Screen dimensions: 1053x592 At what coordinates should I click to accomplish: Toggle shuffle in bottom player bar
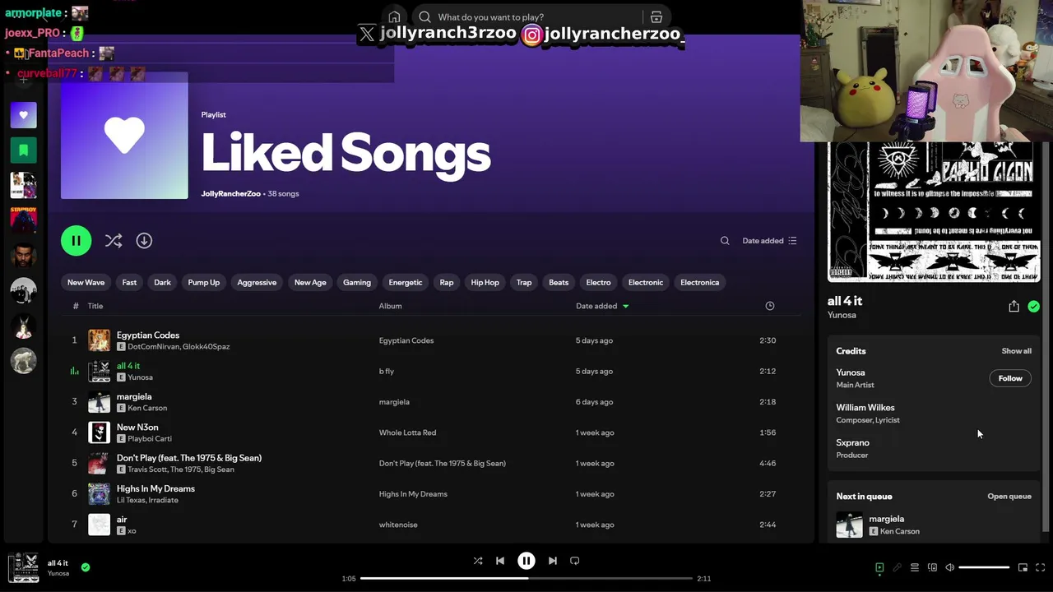tap(478, 561)
